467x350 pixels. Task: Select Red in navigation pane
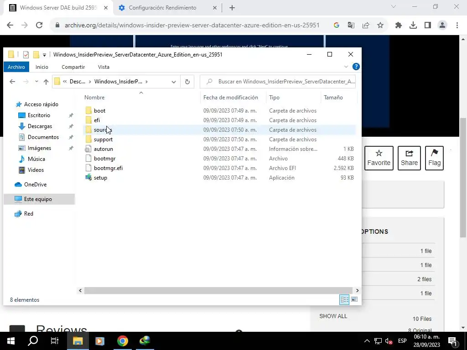28,214
